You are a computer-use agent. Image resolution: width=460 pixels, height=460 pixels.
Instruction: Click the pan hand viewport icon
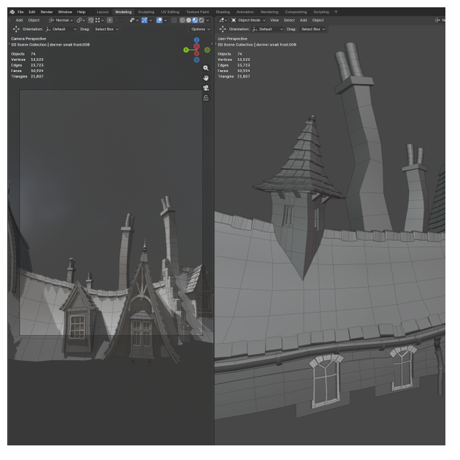tap(206, 78)
